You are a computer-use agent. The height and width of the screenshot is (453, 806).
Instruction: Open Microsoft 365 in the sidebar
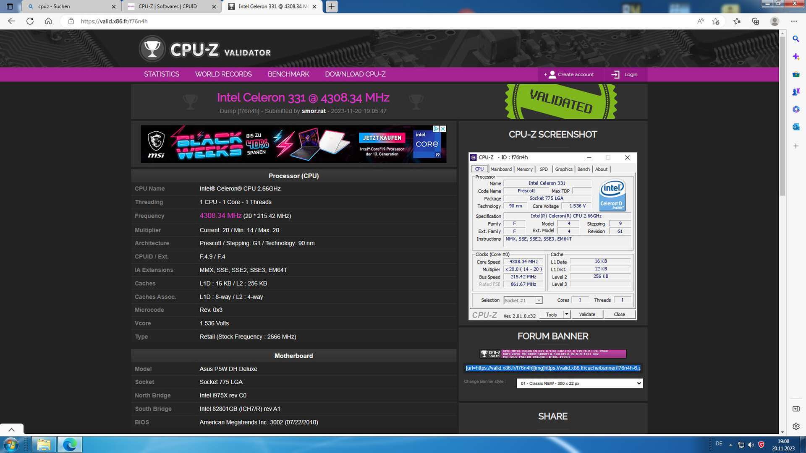(x=796, y=109)
